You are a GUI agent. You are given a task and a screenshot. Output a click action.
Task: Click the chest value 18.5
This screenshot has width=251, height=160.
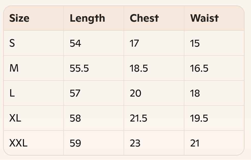[x=139, y=68]
